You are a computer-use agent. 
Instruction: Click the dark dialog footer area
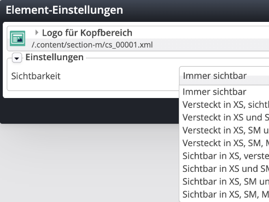coord(89,111)
